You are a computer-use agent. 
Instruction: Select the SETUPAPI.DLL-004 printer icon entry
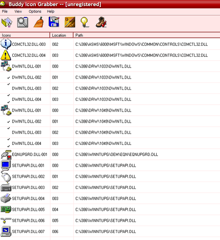click(110, 199)
